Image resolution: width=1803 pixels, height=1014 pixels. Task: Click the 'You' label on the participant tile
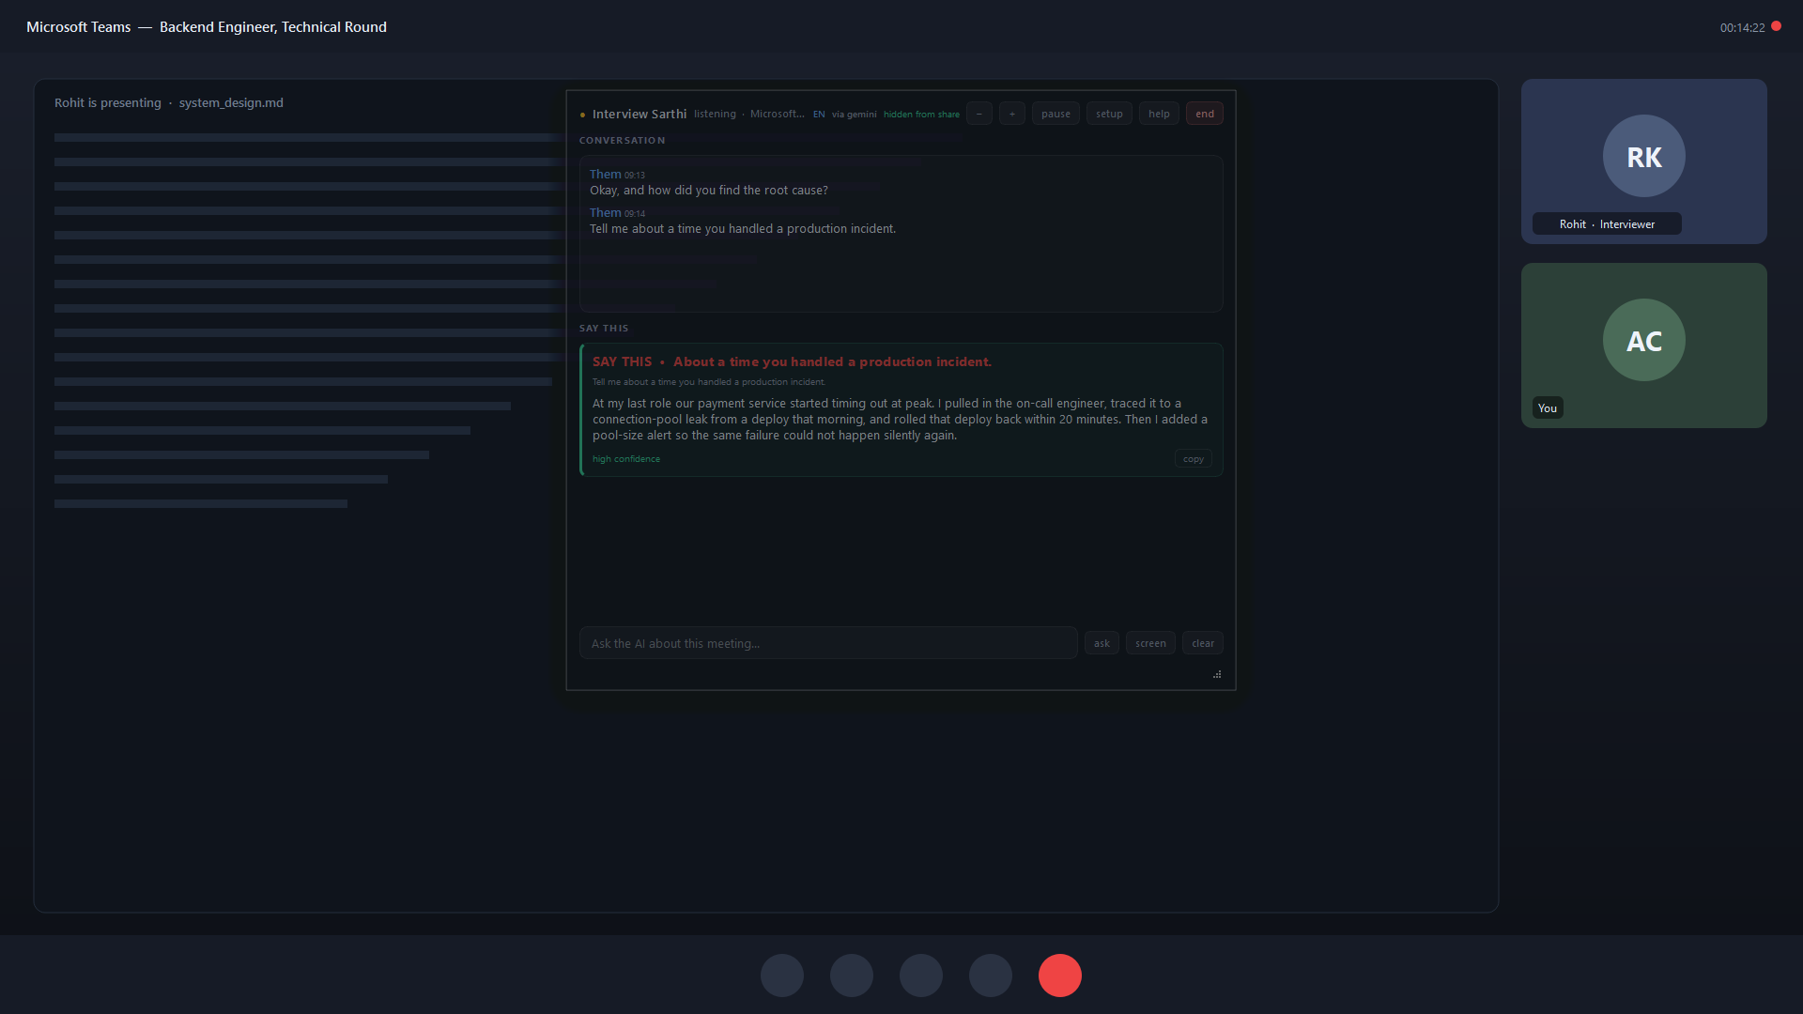coord(1548,407)
